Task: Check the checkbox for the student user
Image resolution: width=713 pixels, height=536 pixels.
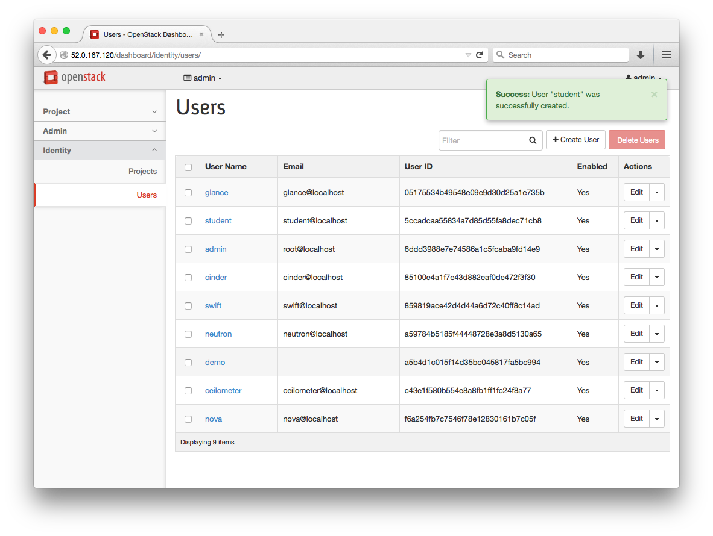Action: 188,220
